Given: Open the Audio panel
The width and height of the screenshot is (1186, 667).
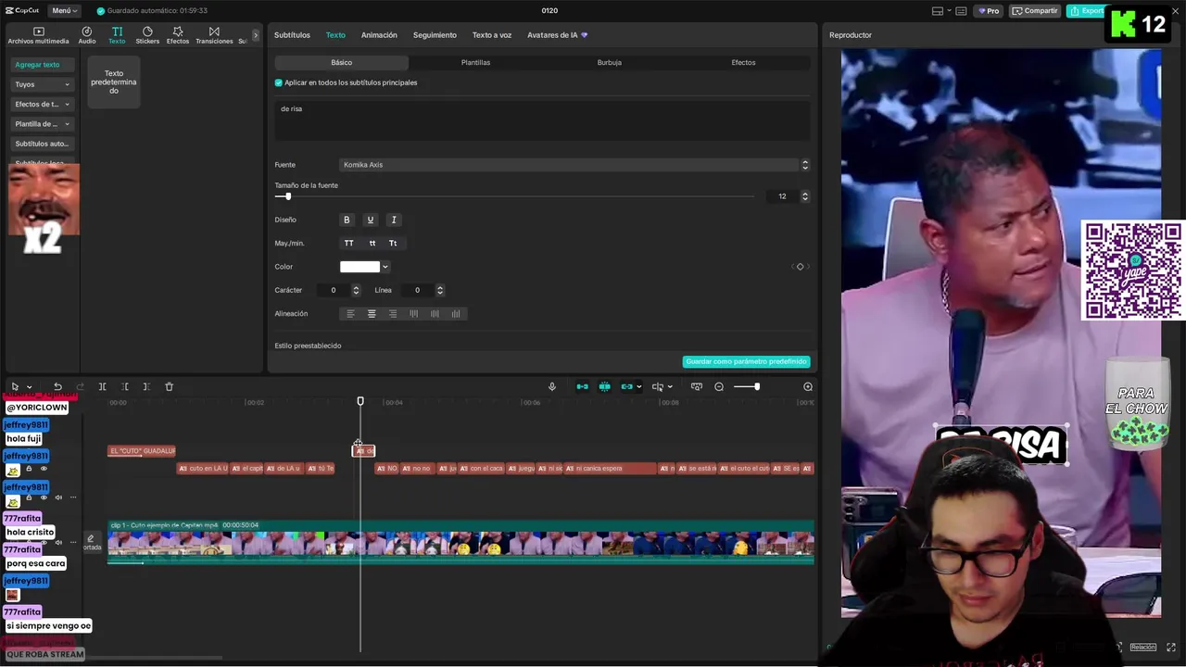Looking at the screenshot, I should pos(87,35).
